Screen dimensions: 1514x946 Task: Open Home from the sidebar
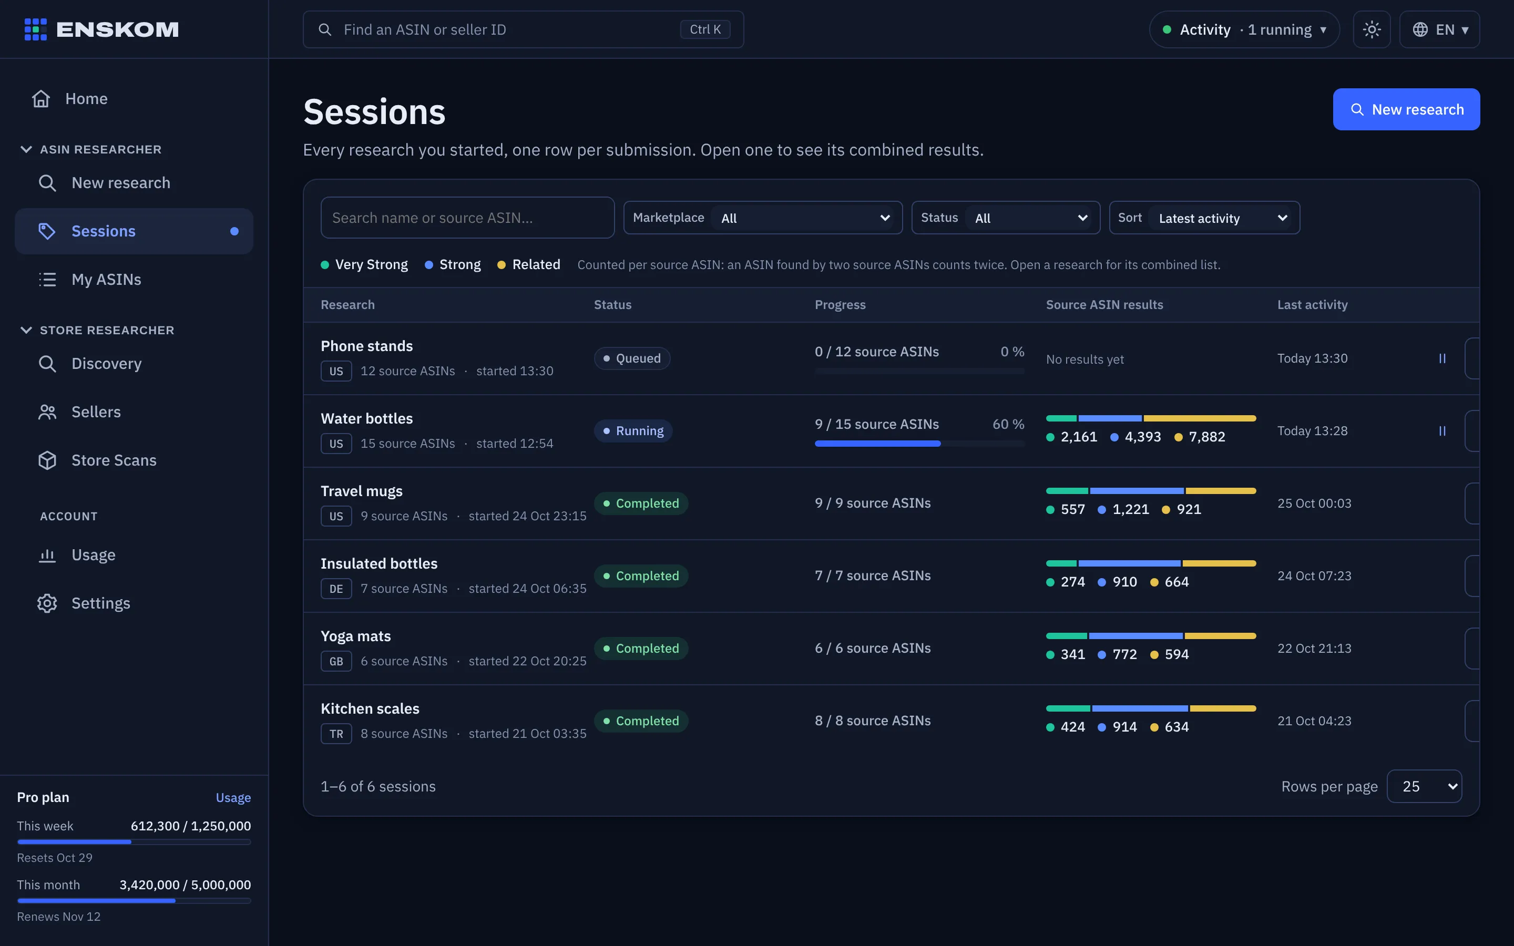(x=134, y=99)
